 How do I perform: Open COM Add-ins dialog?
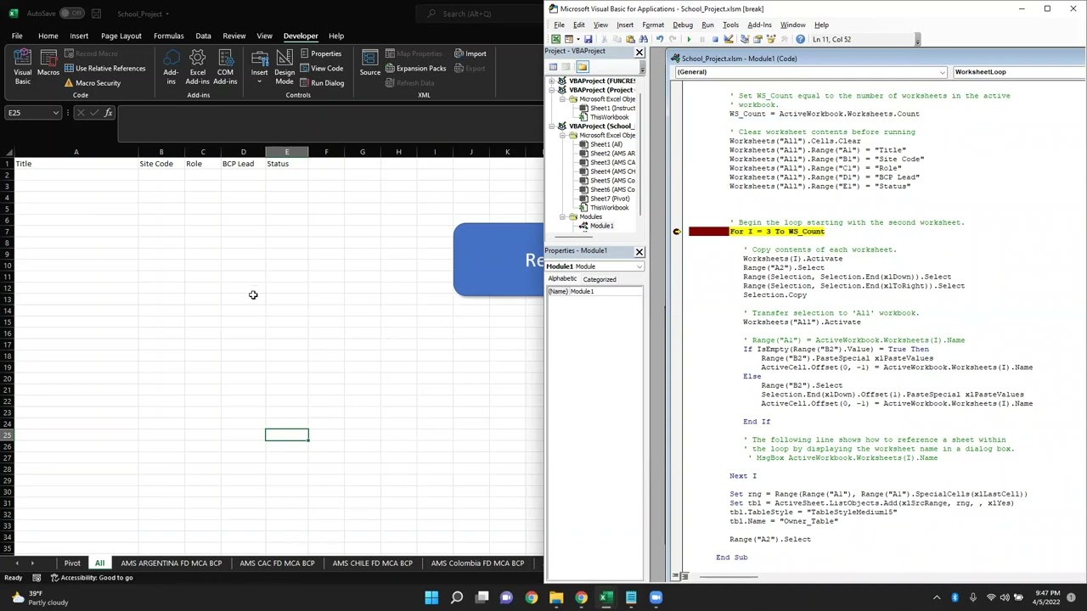[x=225, y=66]
